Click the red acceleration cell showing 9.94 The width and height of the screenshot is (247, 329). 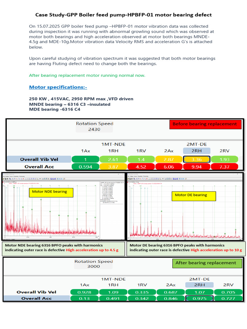pos(197,167)
